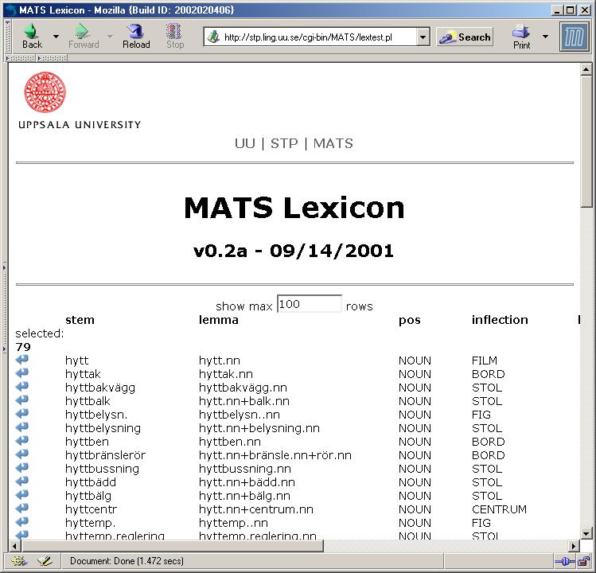Click the vertical scrollbar thumb

[x=586, y=141]
